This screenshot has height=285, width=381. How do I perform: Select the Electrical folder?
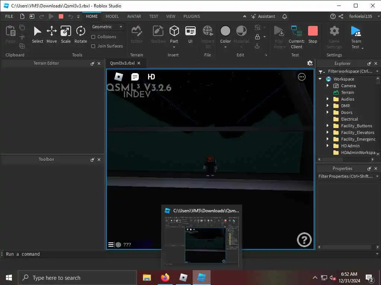[349, 119]
